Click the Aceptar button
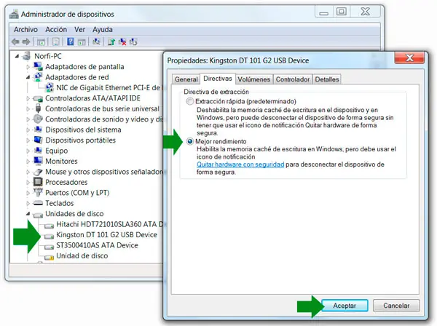The image size is (437, 326). click(345, 306)
